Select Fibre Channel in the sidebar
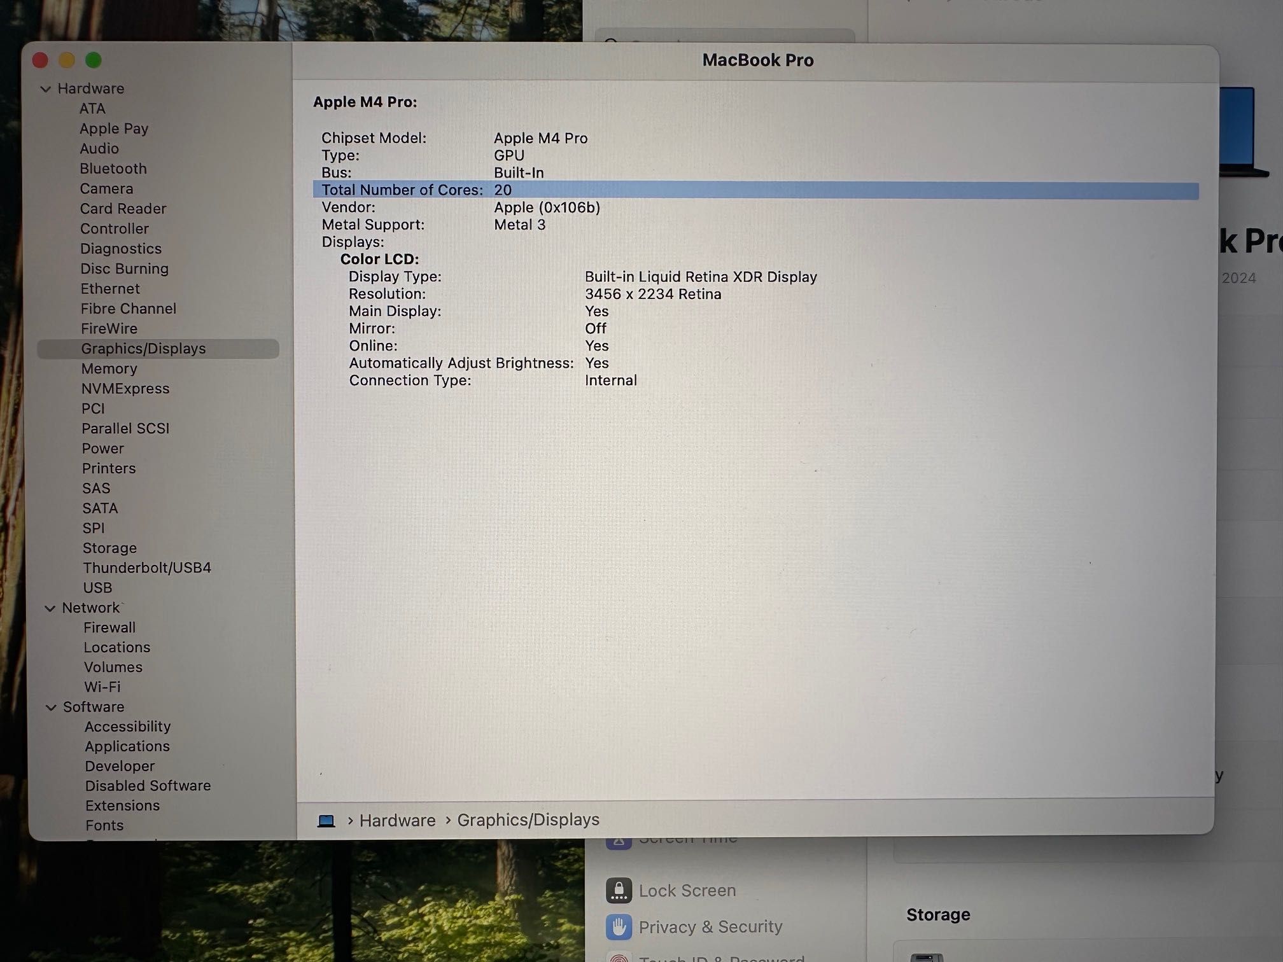 (129, 309)
